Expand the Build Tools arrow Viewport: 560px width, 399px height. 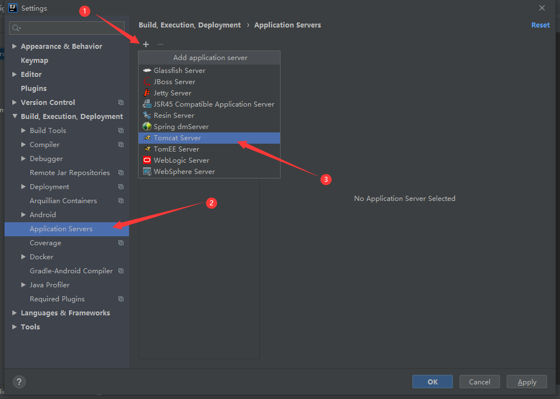point(23,130)
